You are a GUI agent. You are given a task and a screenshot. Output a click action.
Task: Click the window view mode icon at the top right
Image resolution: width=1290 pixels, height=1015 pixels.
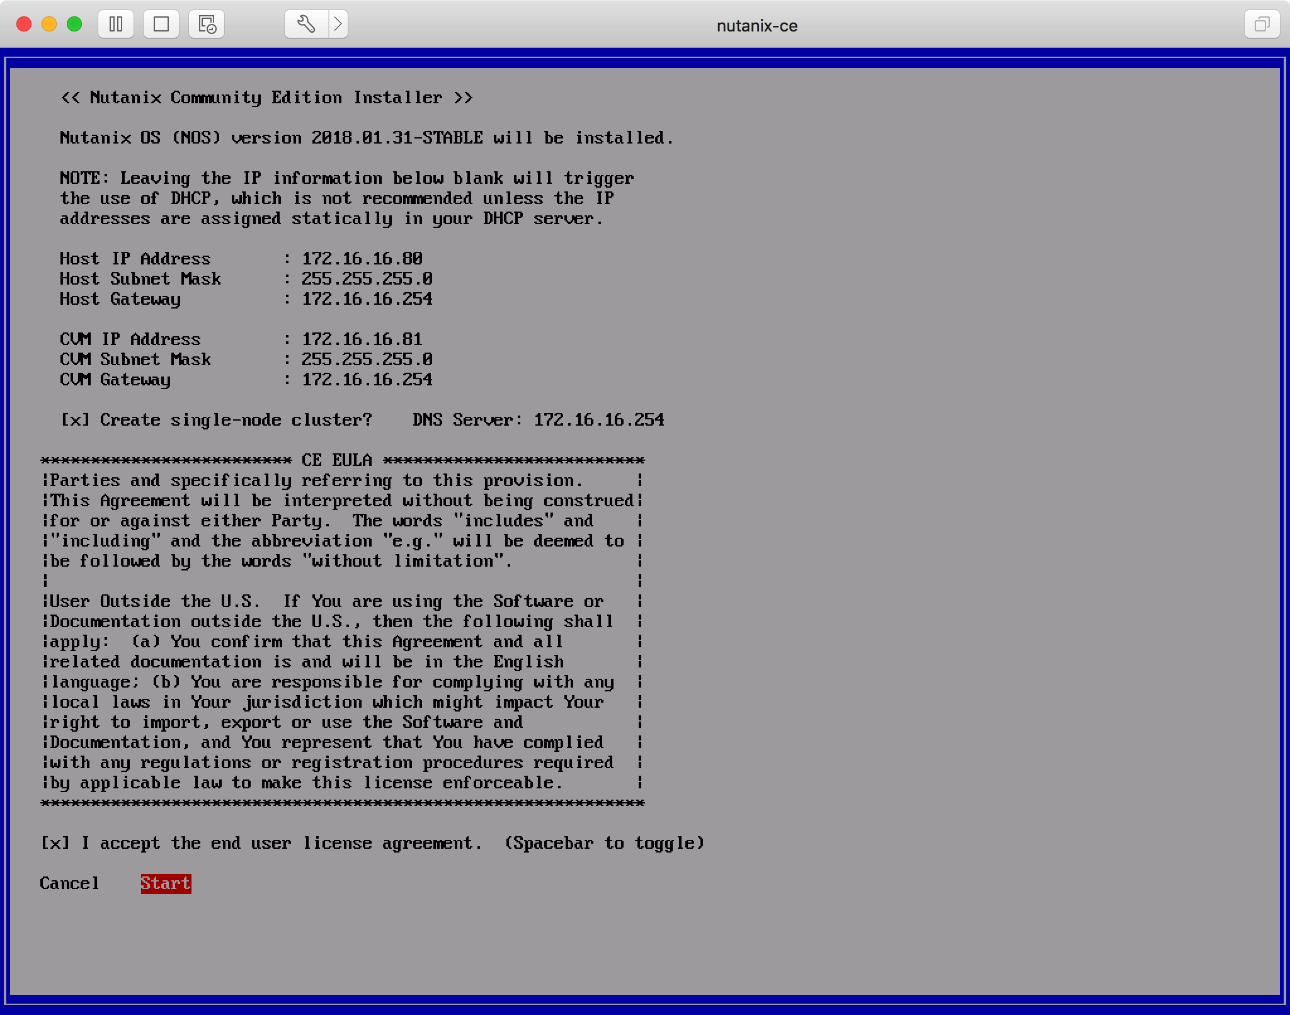point(1262,25)
